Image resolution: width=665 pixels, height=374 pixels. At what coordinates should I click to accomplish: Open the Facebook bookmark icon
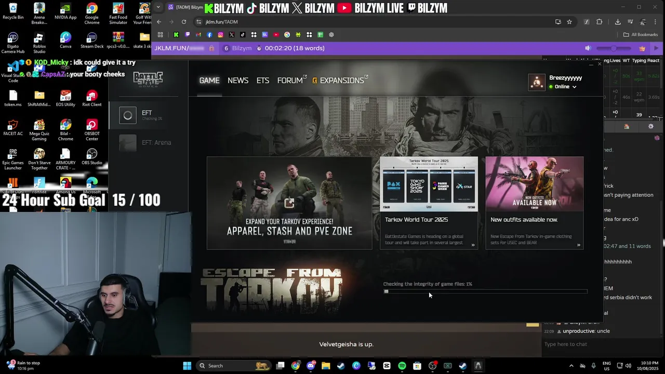pos(209,35)
